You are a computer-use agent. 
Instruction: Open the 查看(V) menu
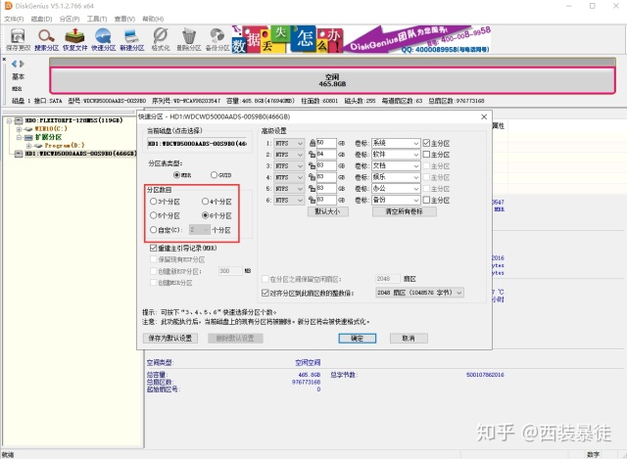tap(124, 19)
